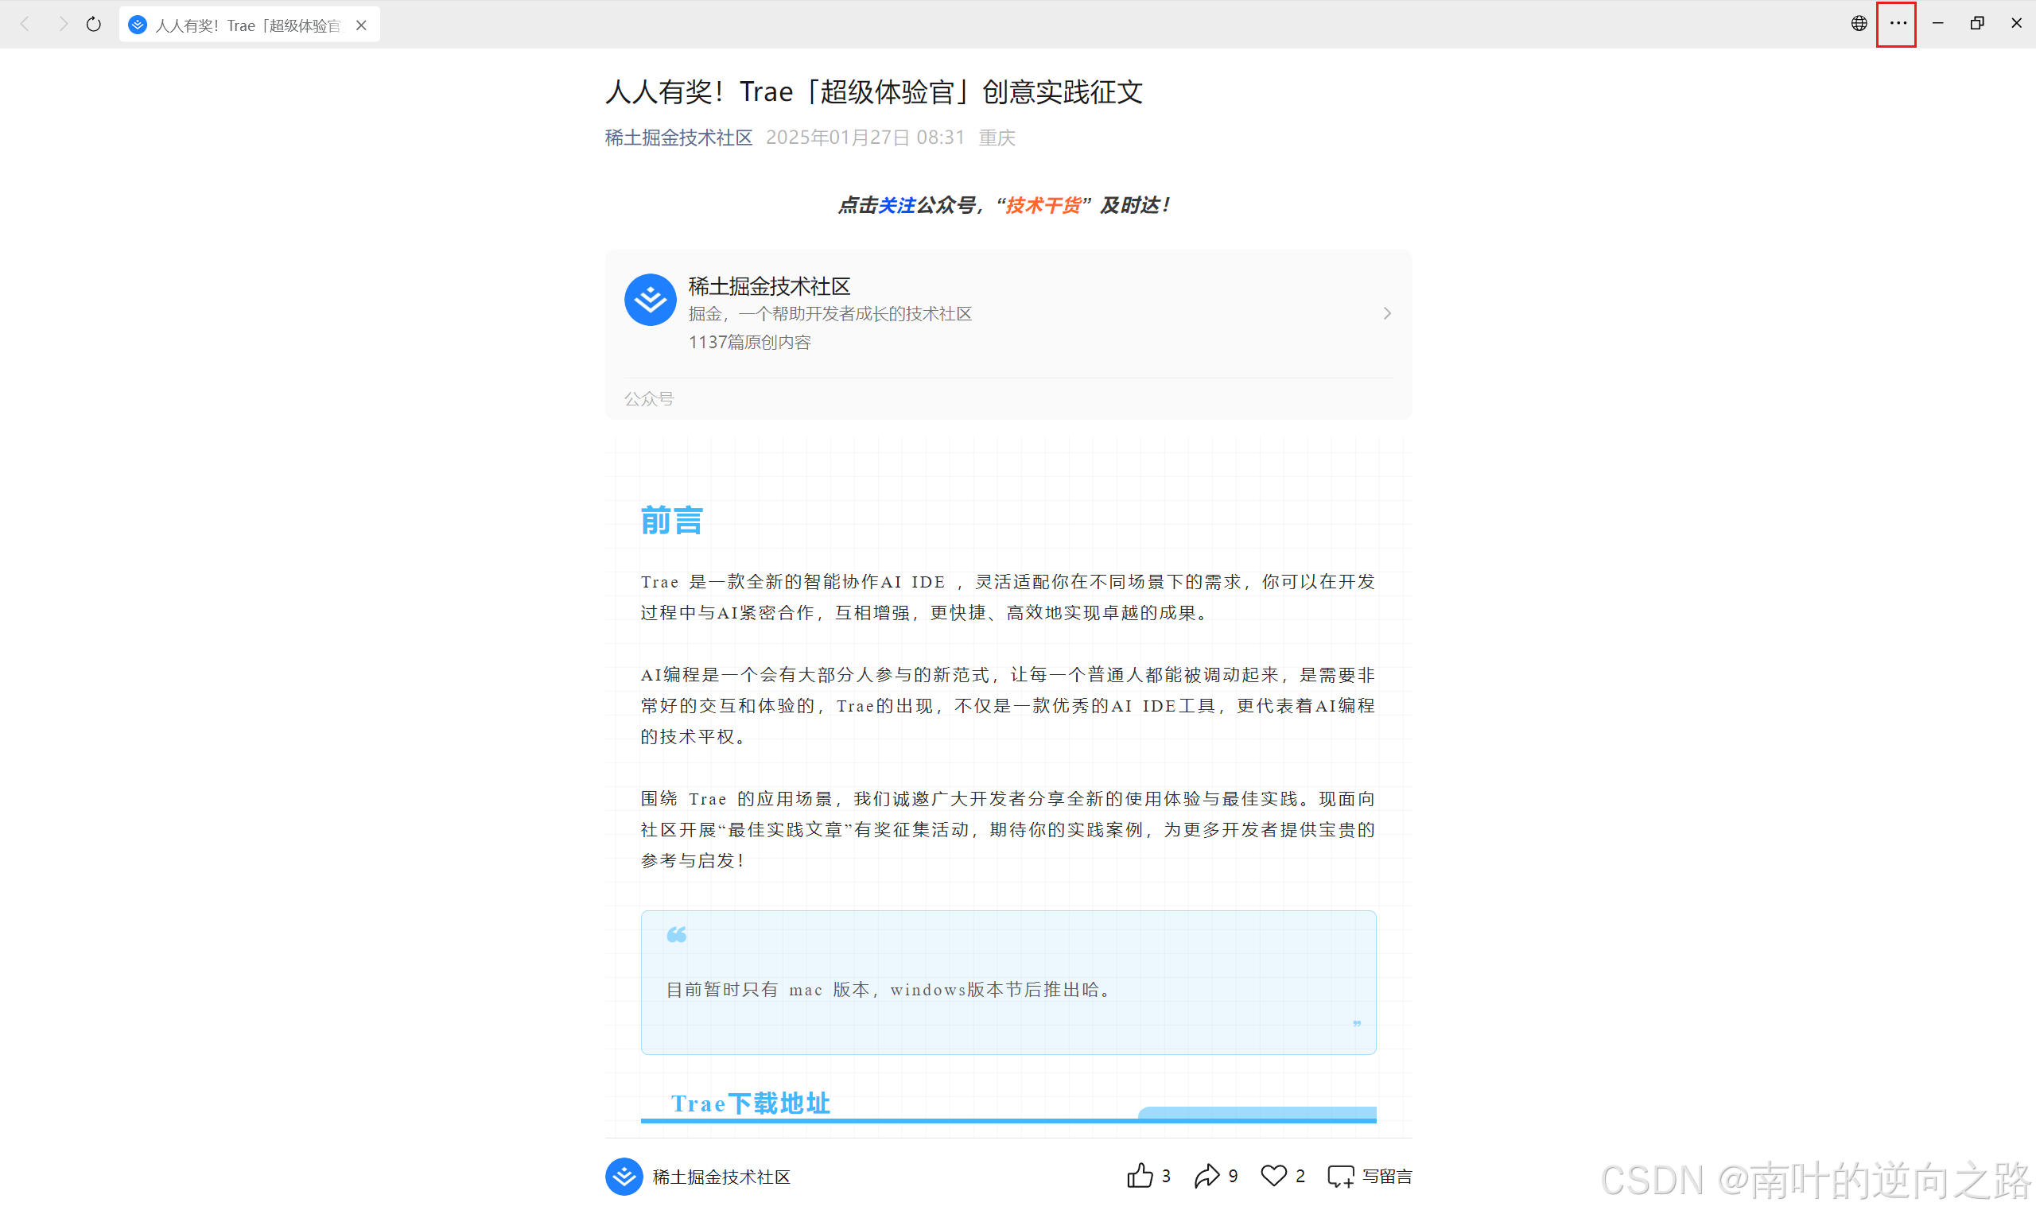2036x1214 pixels.
Task: Close the current article tab
Action: coord(361,25)
